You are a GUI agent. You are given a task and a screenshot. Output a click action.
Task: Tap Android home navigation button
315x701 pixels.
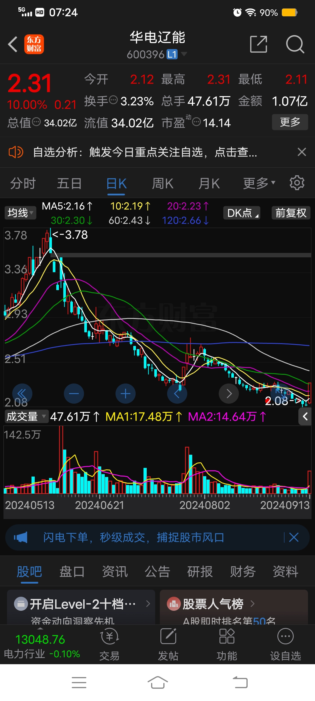click(157, 683)
